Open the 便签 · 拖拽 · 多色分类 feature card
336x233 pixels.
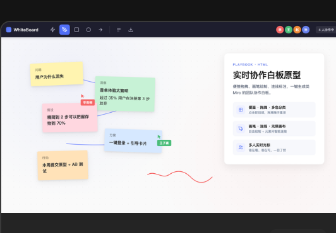click(274, 110)
